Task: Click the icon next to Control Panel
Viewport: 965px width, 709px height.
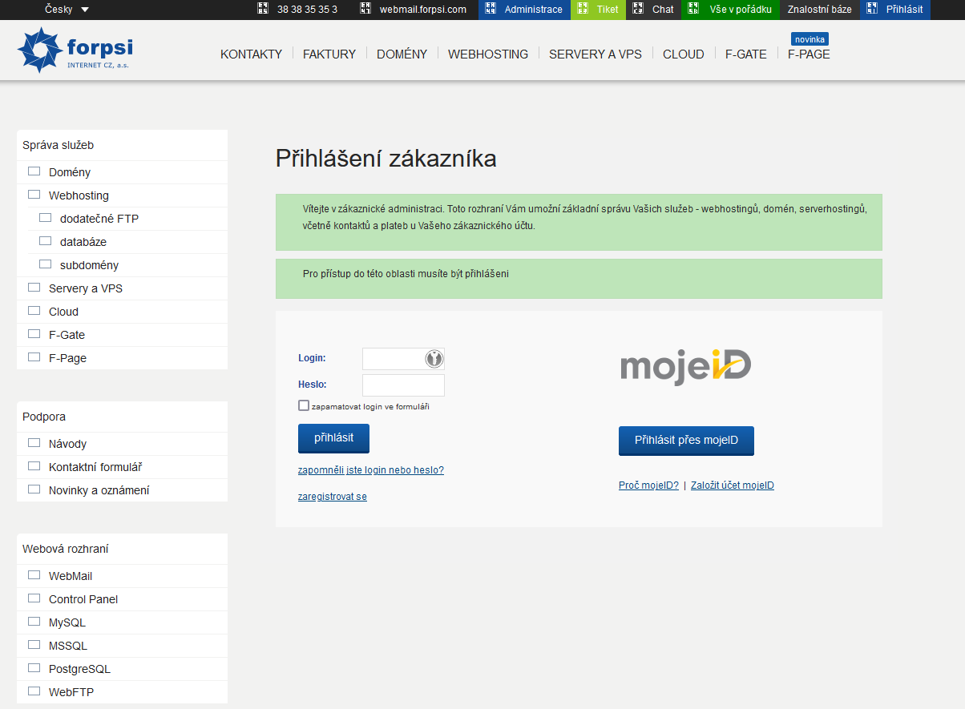Action: pyautogui.click(x=34, y=598)
